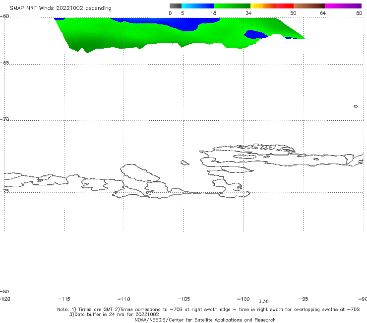Click the blue wind patch near longitude -99

pos(255,35)
